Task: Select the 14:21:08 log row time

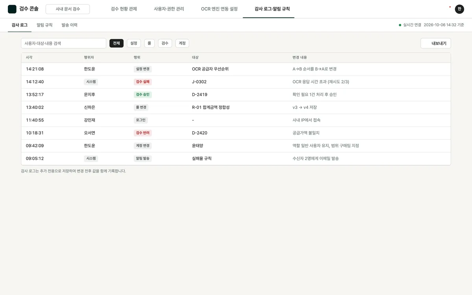Action: point(35,69)
